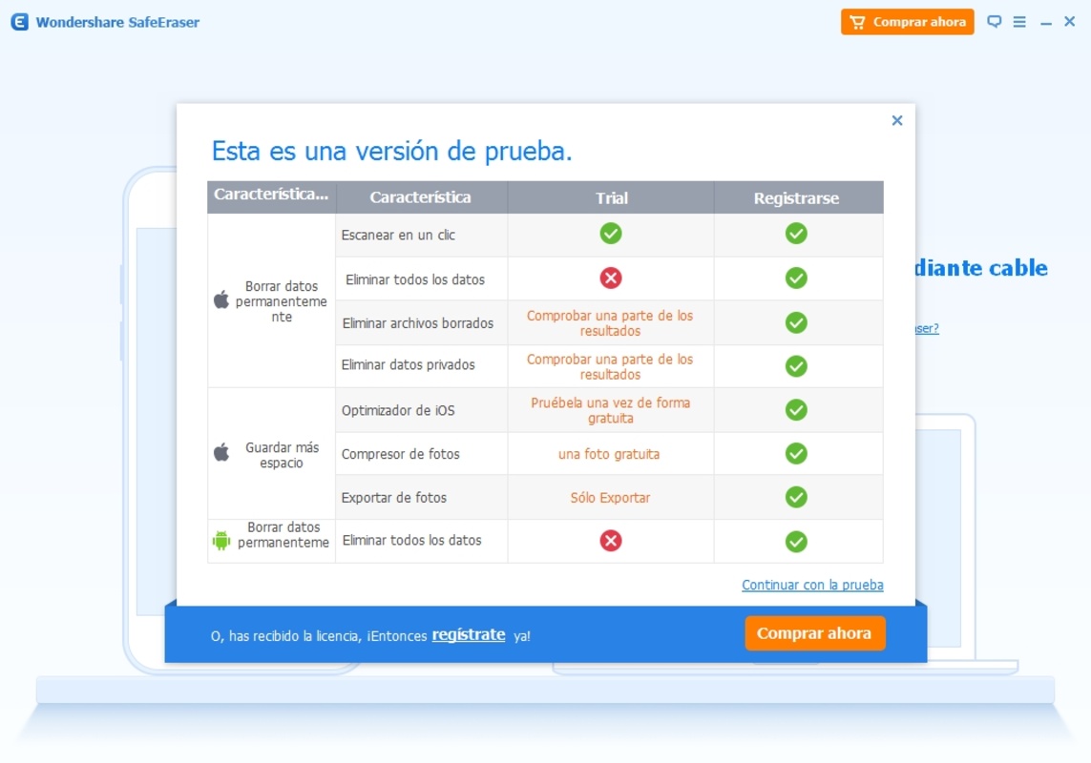Screen dimensions: 1091x763
Task: Click the Registrarse column header
Action: pyautogui.click(x=798, y=197)
